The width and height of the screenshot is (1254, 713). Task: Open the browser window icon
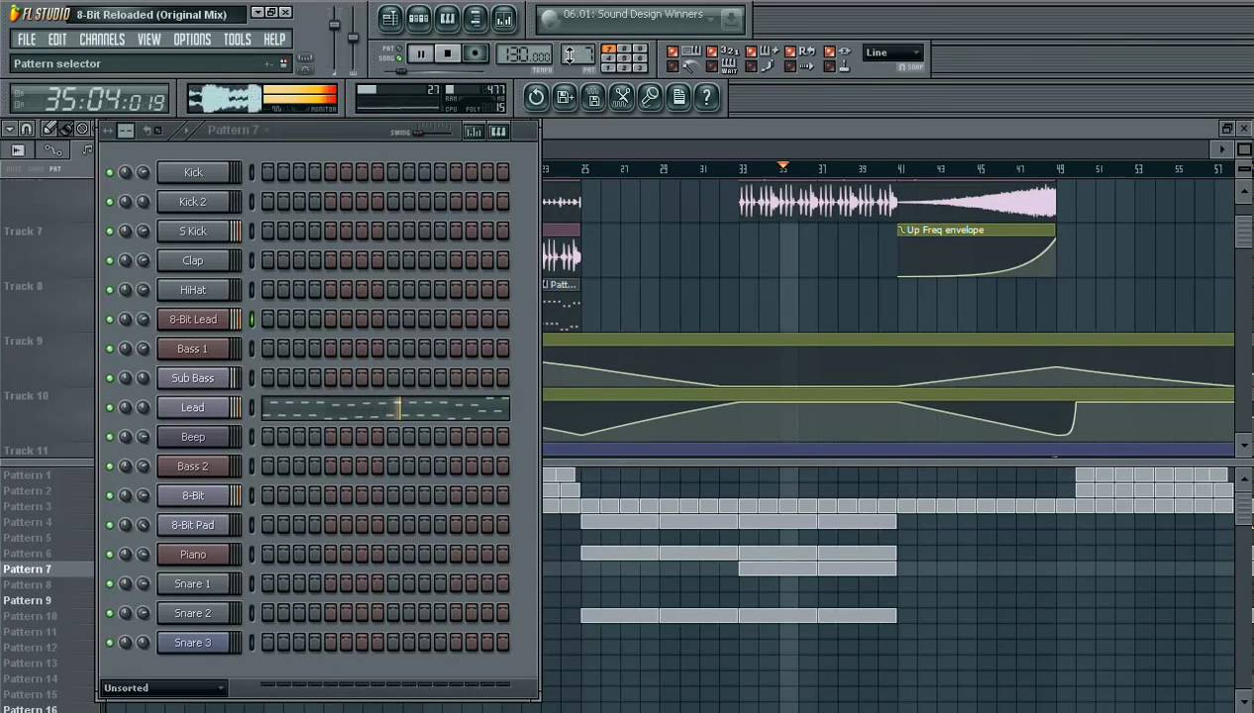[475, 18]
